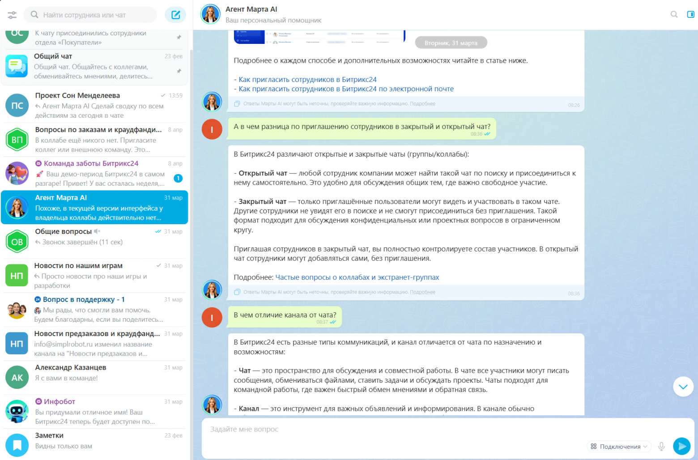The height and width of the screenshot is (460, 698).
Task: Click the microphone voice input icon
Action: 661,446
